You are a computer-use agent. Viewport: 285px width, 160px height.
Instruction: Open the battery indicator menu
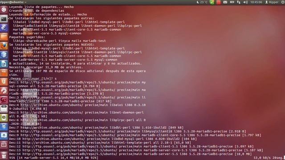pyautogui.click(x=232, y=2)
